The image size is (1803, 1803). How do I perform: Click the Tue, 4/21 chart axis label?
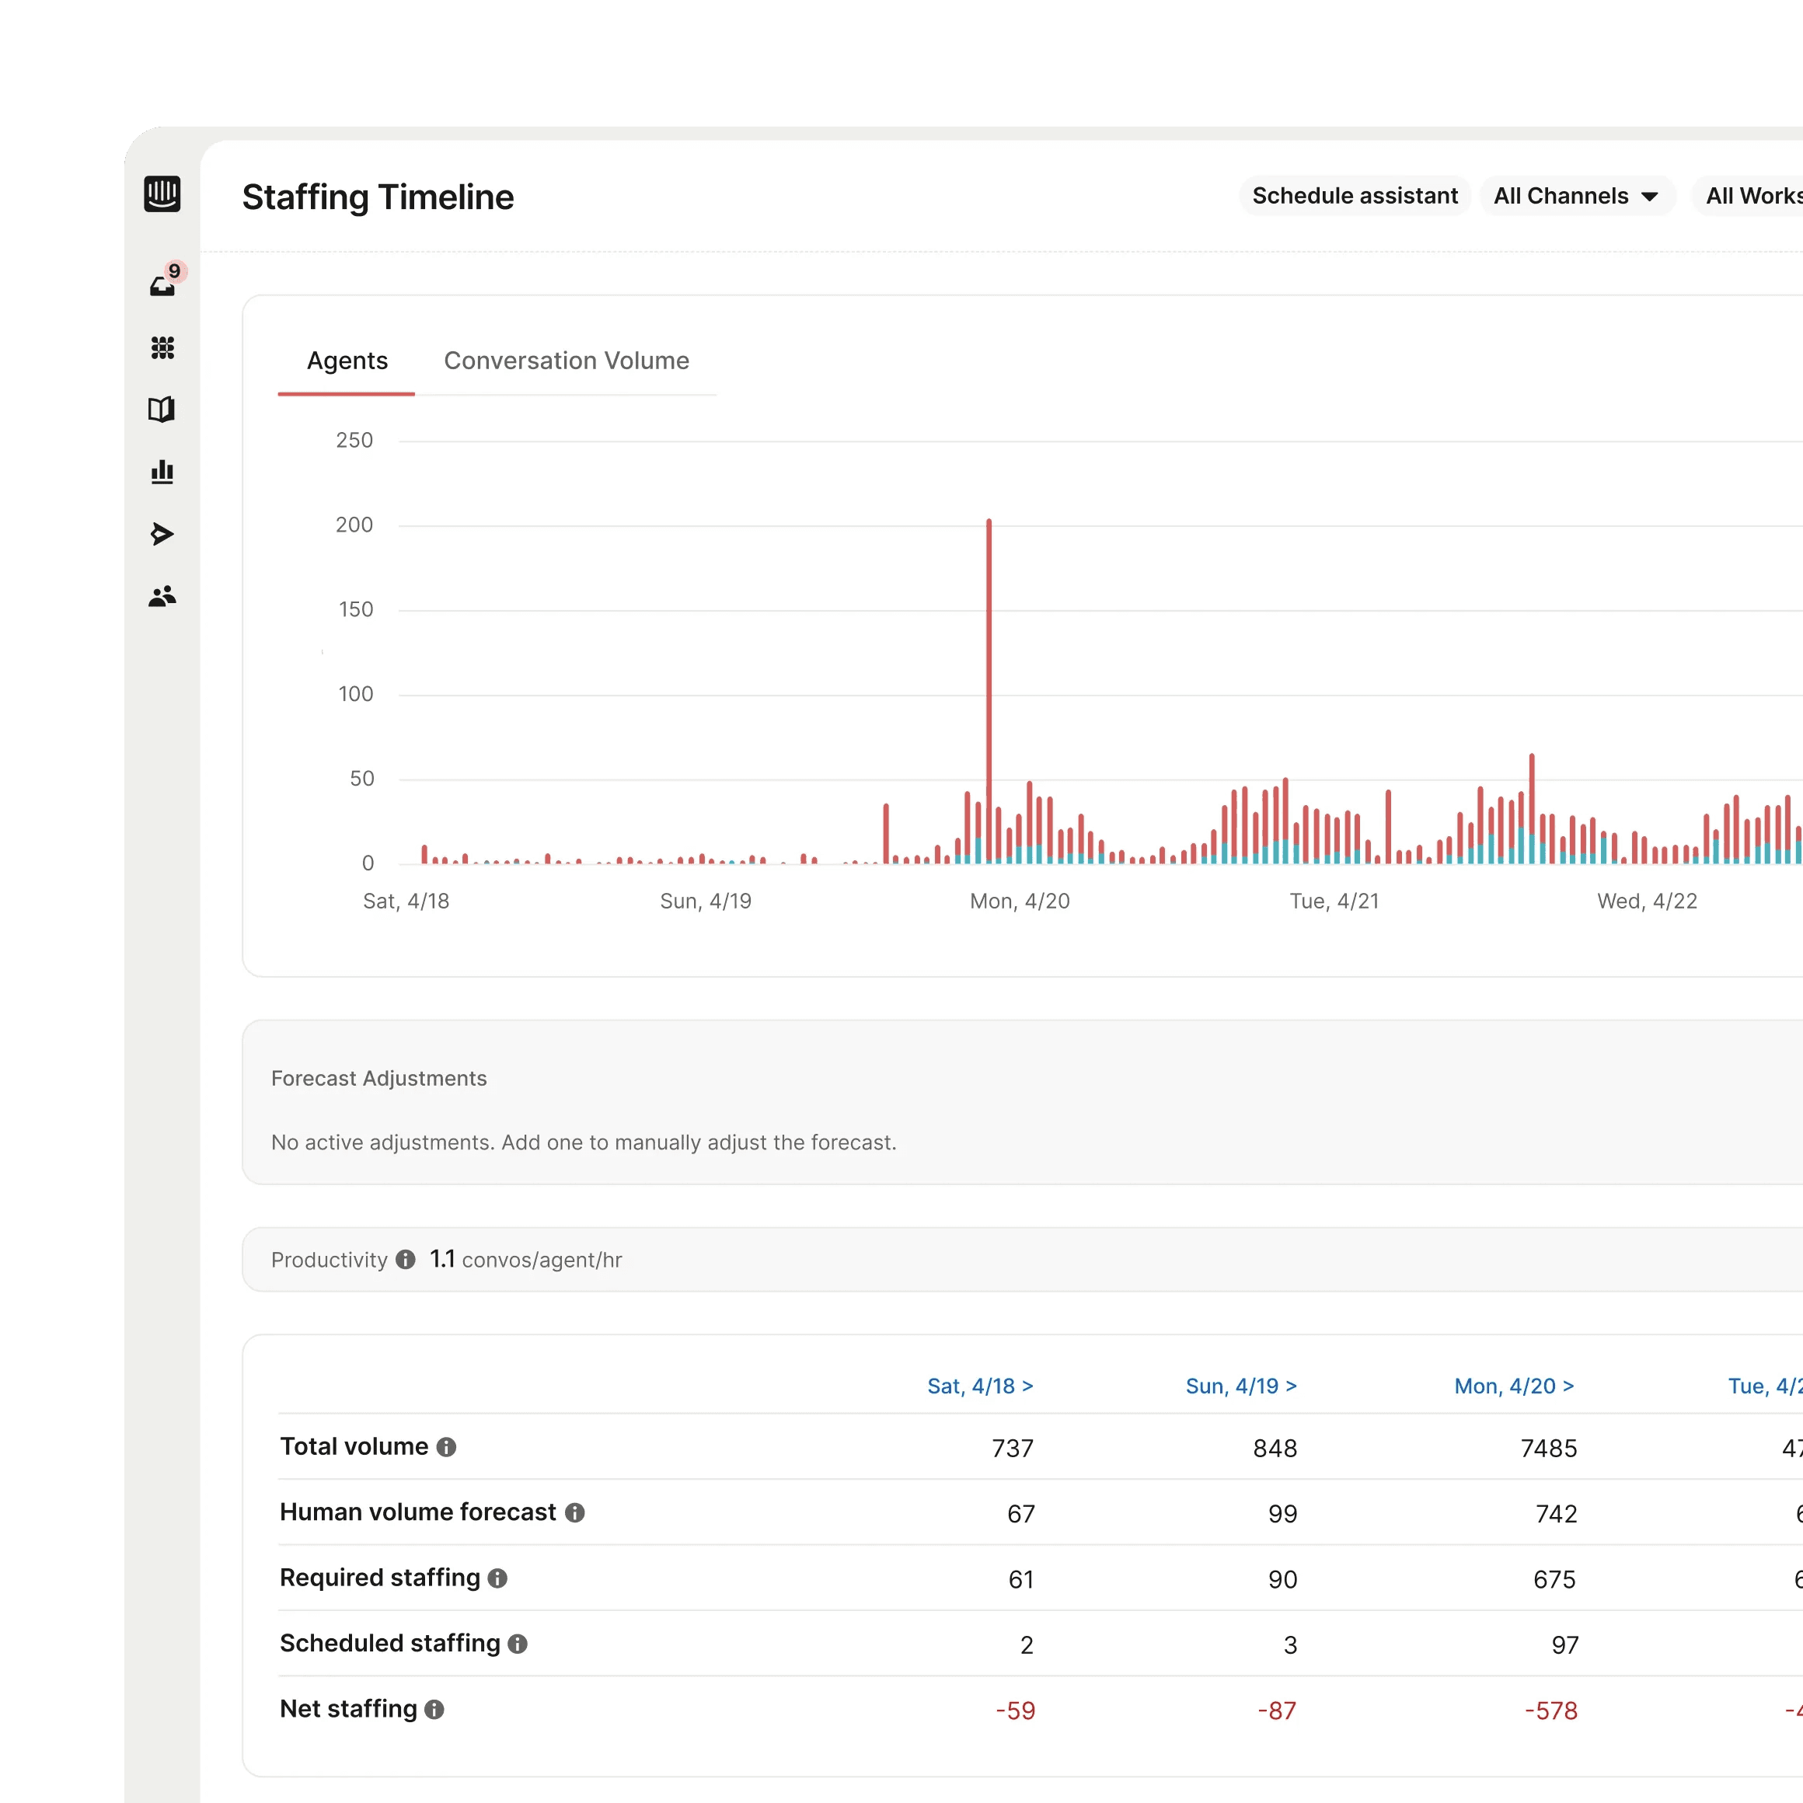click(x=1334, y=901)
